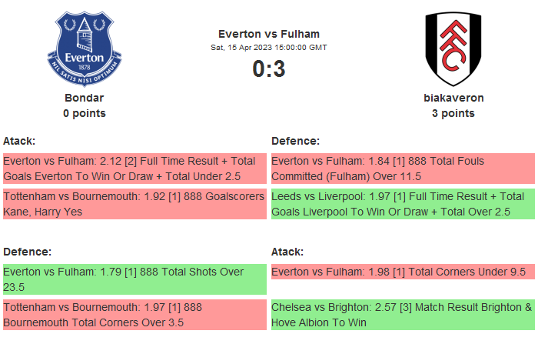The image size is (538, 354).
Task: Open the Leeds vs Liverpool bet row
Action: 402,204
